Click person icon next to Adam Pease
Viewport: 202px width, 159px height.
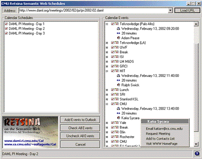[119, 38]
